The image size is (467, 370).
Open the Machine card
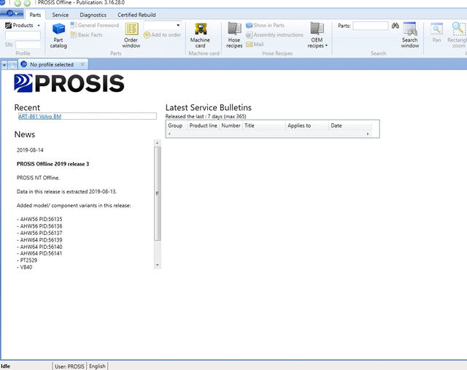200,35
